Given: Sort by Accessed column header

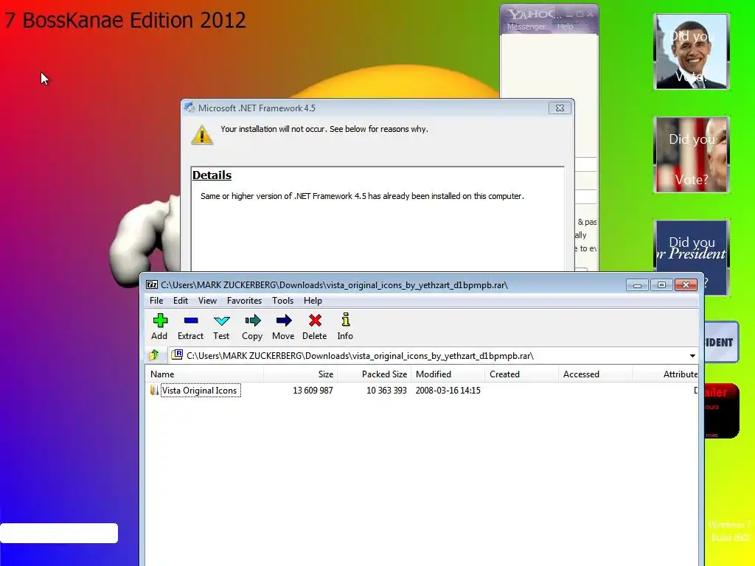Looking at the screenshot, I should (x=595, y=374).
